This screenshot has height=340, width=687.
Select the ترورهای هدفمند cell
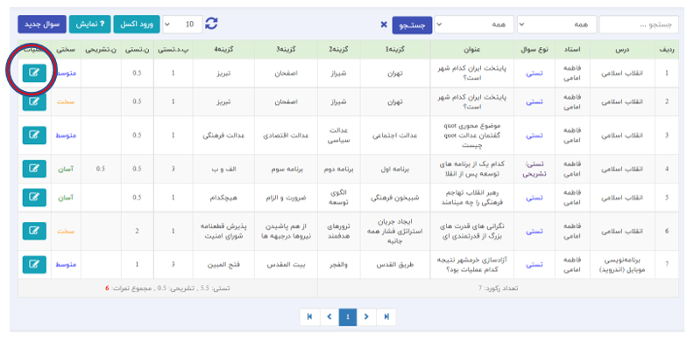point(338,231)
